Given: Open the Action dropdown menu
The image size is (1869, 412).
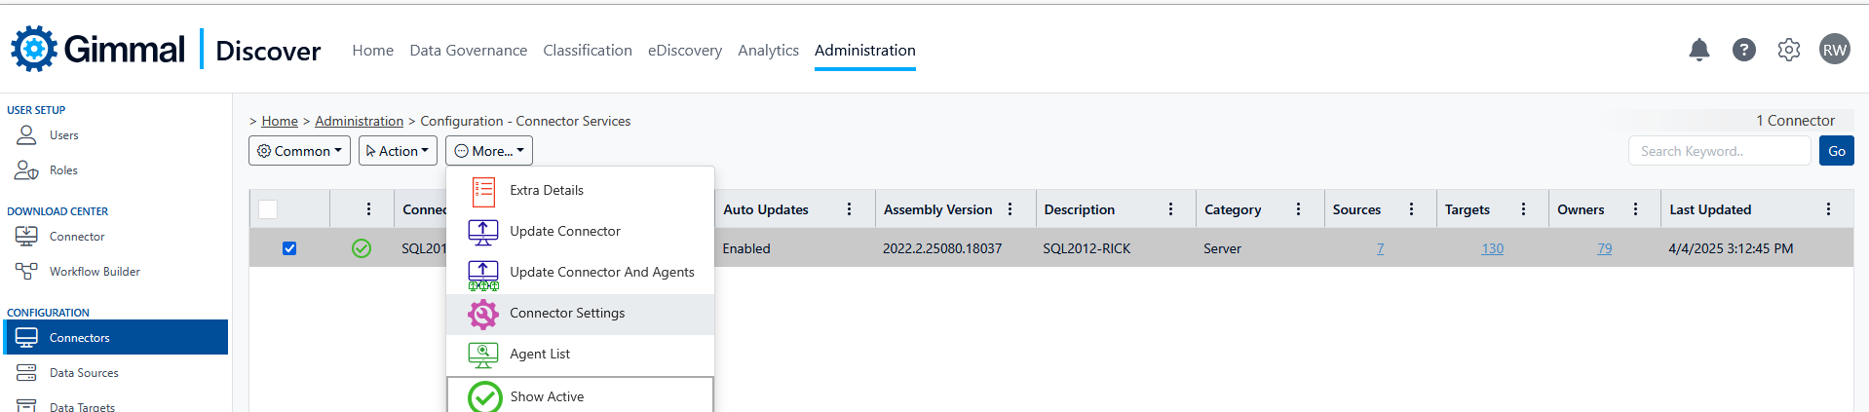Looking at the screenshot, I should coord(398,151).
